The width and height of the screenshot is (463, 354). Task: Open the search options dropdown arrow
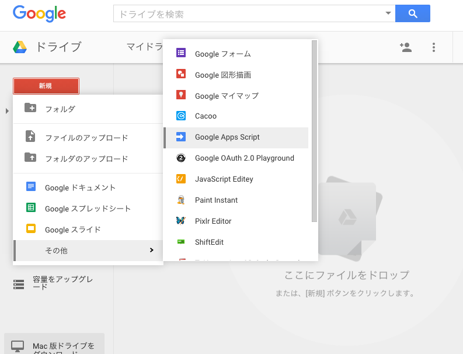[388, 13]
